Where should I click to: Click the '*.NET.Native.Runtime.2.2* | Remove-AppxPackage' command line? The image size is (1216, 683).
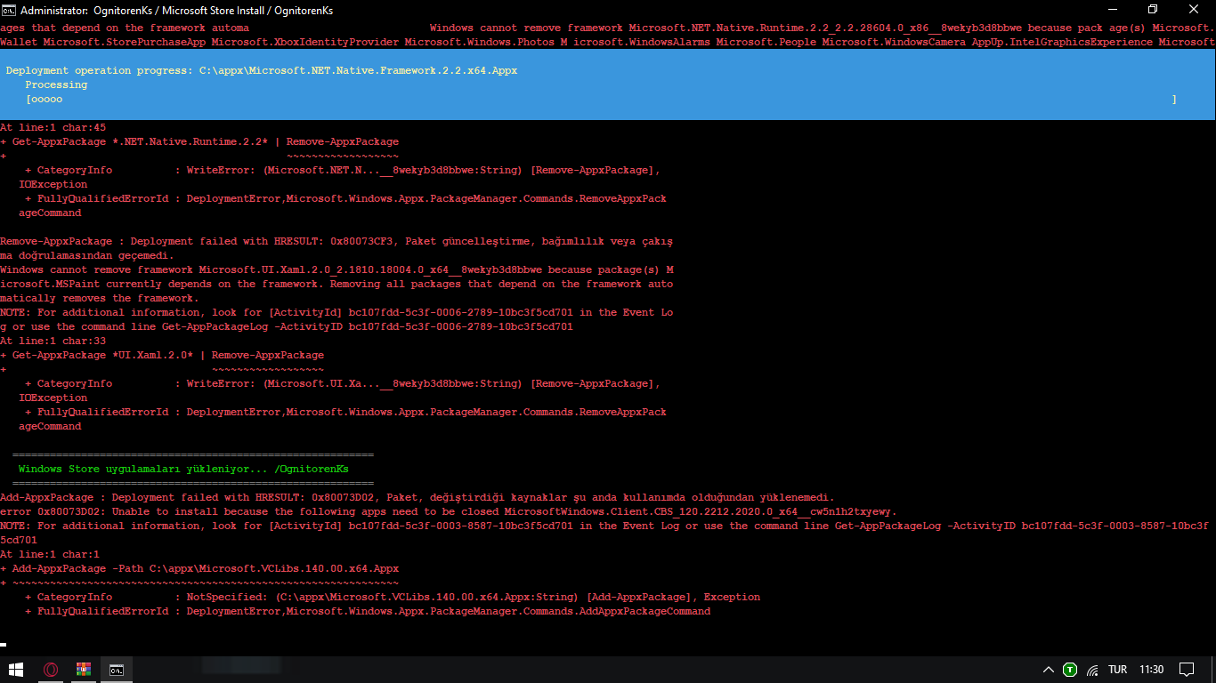[x=199, y=141]
